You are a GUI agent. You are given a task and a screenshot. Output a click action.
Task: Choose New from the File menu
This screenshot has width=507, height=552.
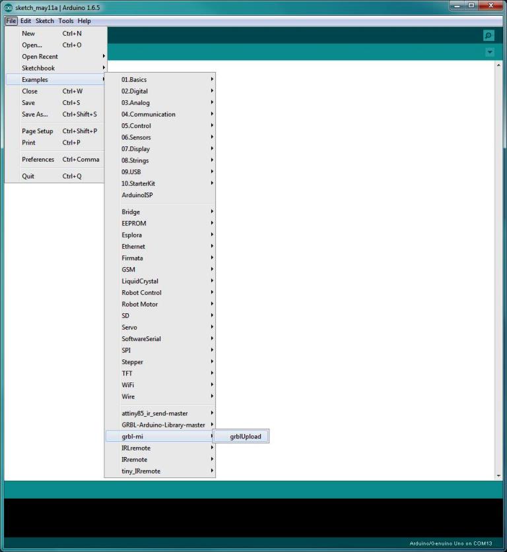click(x=55, y=34)
